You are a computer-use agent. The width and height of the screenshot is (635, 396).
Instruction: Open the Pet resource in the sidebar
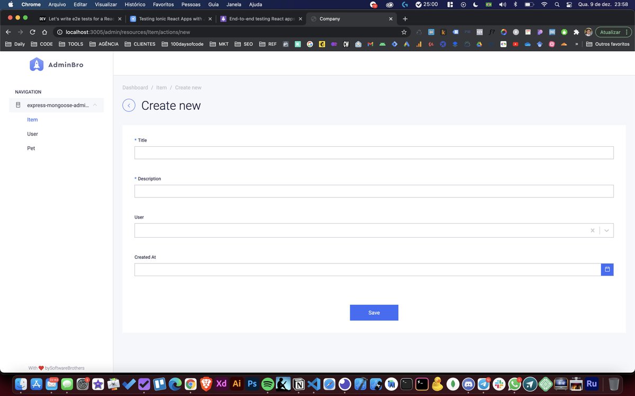click(x=31, y=148)
